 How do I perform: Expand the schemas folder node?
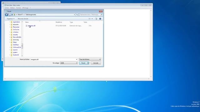[x=10, y=32]
